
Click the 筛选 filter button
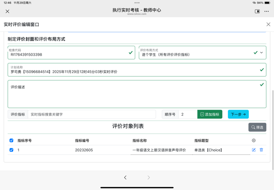tap(257, 127)
